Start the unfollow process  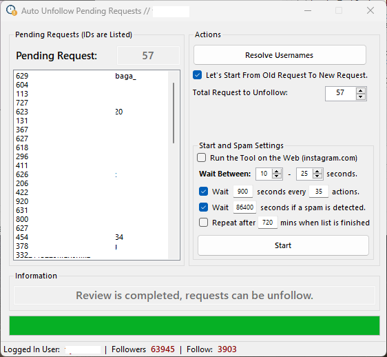point(283,245)
